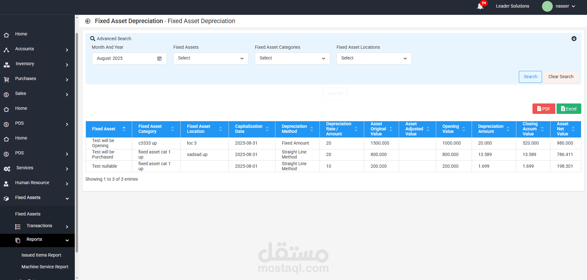The height and width of the screenshot is (280, 587).
Task: Sort by Fixed Asset Location column arrows
Action: pyautogui.click(x=221, y=129)
